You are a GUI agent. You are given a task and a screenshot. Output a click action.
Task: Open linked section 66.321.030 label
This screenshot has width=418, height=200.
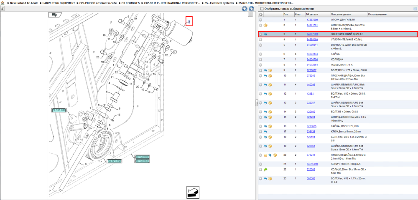point(115,161)
